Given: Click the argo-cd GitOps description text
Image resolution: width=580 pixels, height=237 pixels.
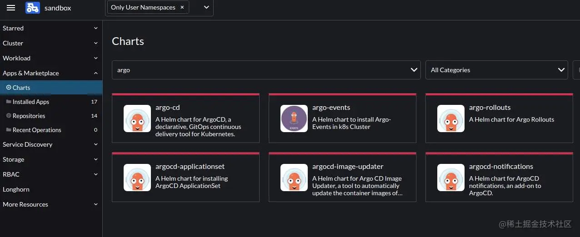Looking at the screenshot, I should tap(198, 127).
